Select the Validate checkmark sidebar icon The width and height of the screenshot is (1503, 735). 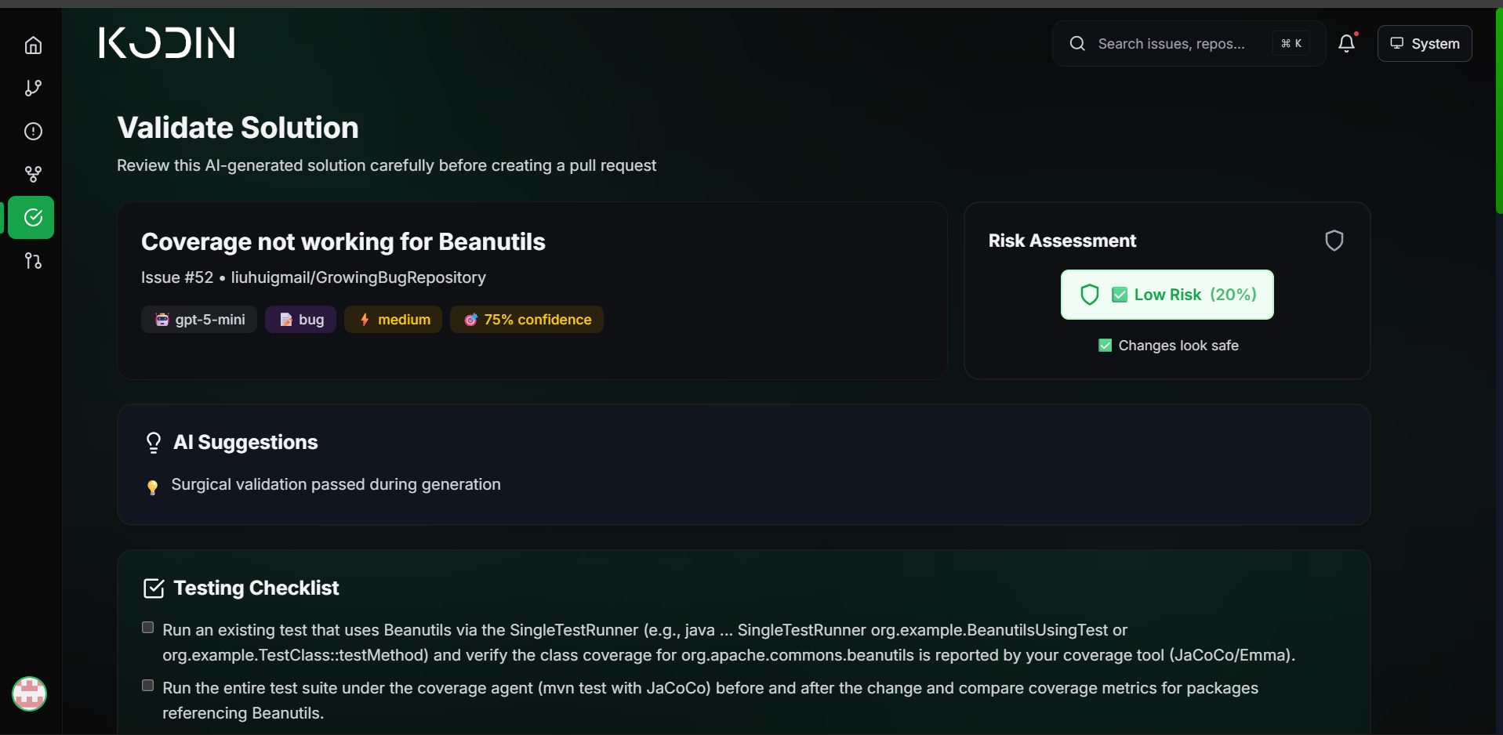31,217
